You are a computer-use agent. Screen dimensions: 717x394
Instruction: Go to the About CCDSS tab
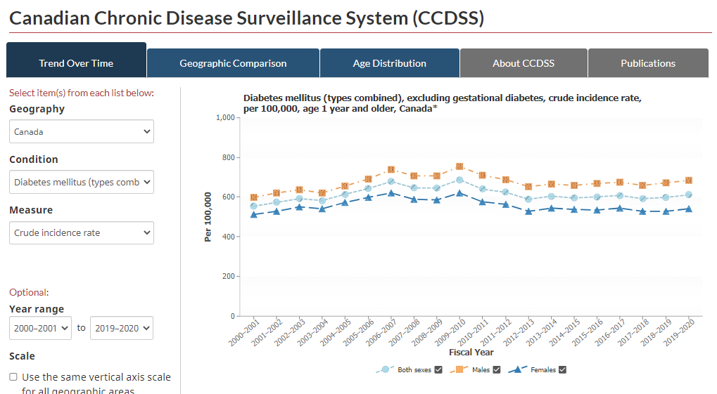[524, 63]
